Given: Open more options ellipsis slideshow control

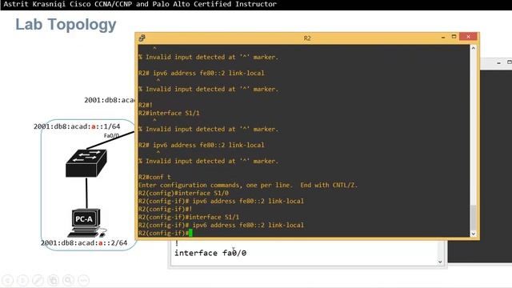Looking at the screenshot, I should pyautogui.click(x=83, y=280).
